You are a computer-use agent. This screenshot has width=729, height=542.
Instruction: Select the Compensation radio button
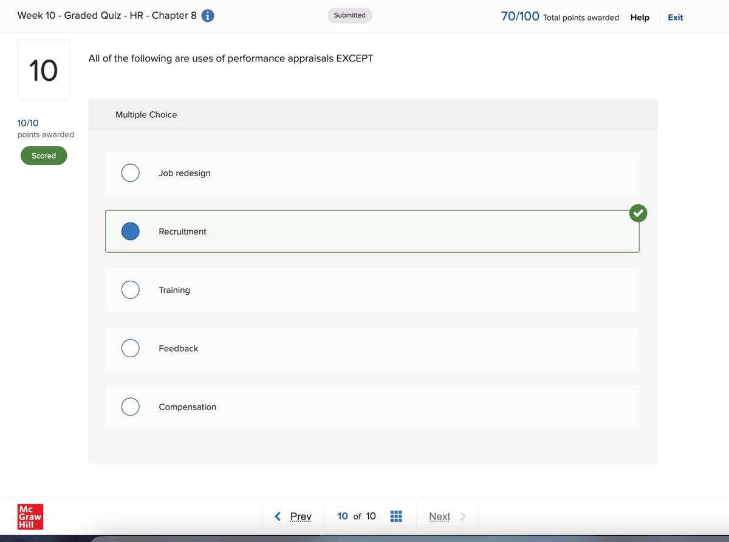click(130, 406)
